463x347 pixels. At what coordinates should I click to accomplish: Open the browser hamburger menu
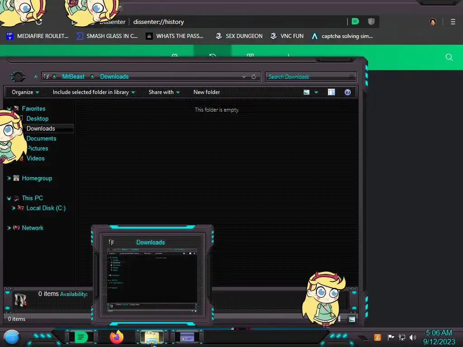click(x=453, y=22)
